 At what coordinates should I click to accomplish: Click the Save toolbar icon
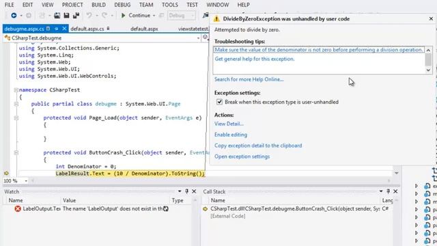tap(66, 16)
